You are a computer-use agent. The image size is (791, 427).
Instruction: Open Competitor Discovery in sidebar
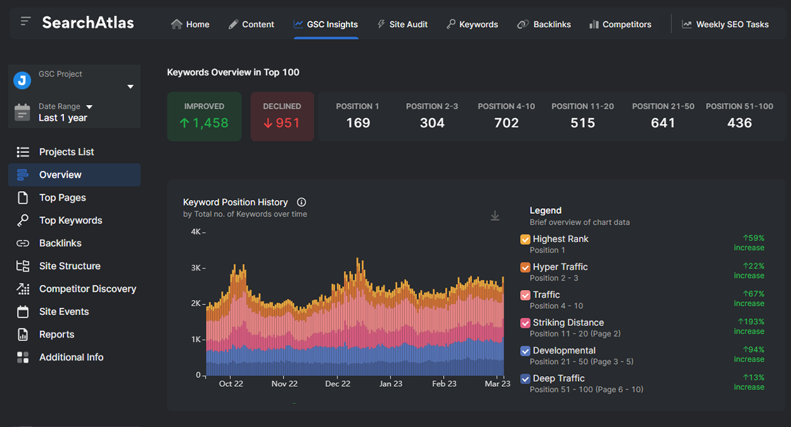coord(87,289)
